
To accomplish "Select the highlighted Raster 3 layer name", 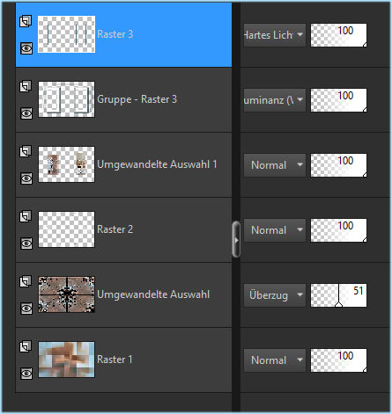I will pyautogui.click(x=115, y=34).
